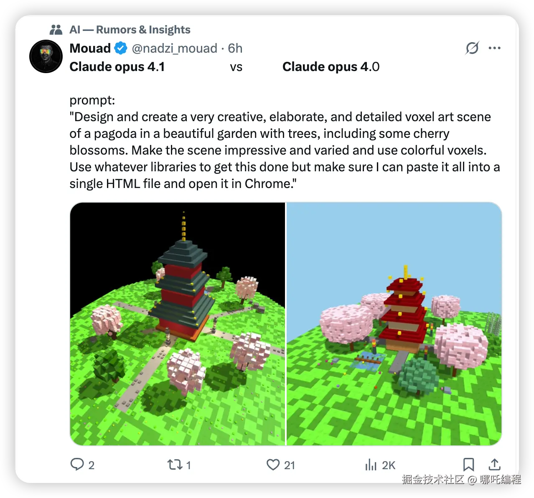Open the AI — Rumors & Insights community
This screenshot has height=498, width=534.
pyautogui.click(x=130, y=30)
